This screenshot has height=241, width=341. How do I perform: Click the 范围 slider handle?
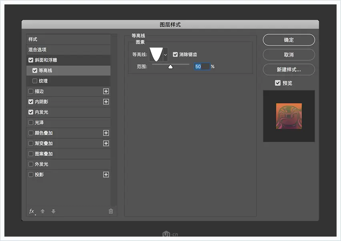click(x=170, y=66)
